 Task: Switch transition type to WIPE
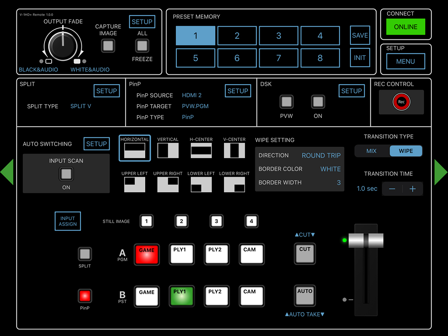(406, 151)
